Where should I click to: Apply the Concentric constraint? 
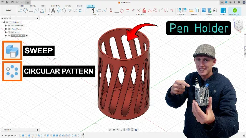155,10
